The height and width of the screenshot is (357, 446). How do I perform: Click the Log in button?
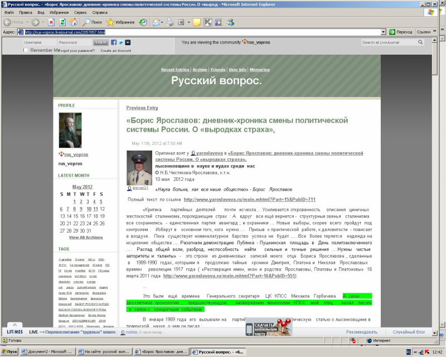click(101, 42)
